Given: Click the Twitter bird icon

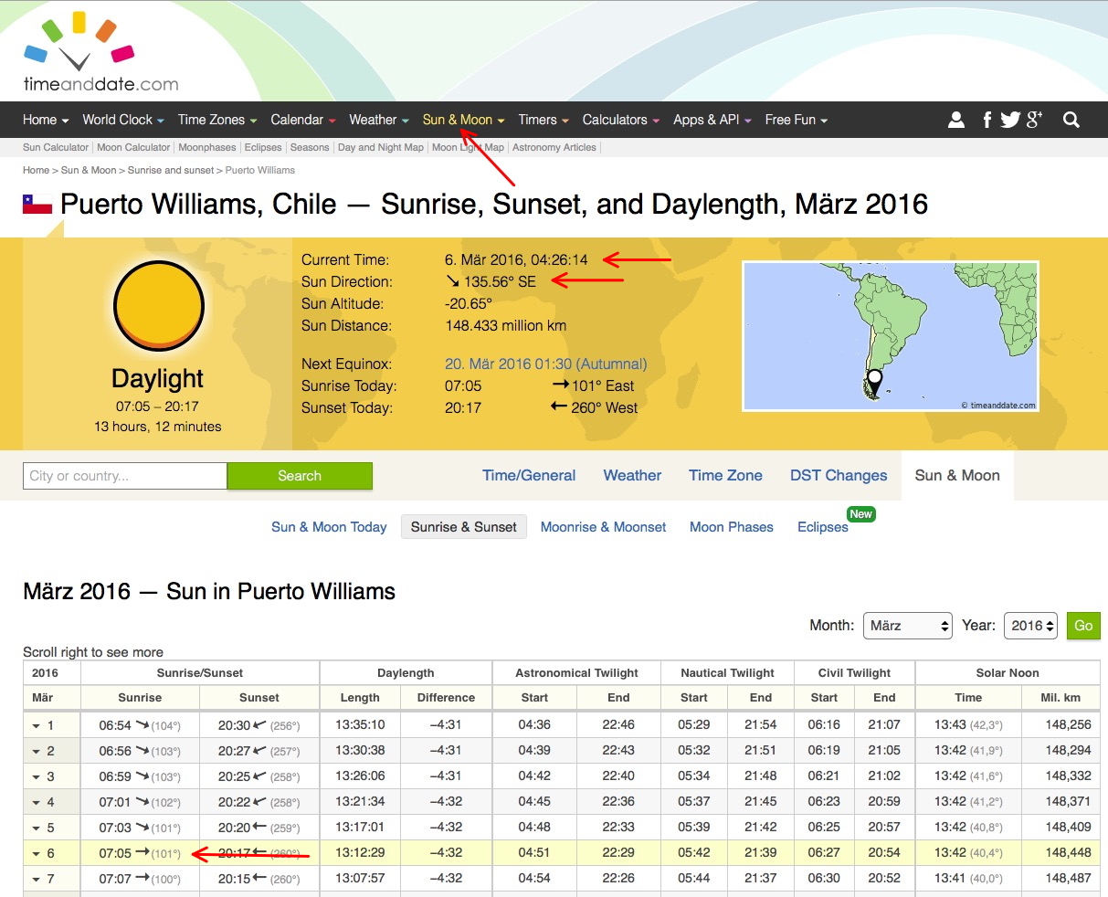Looking at the screenshot, I should 1010,120.
